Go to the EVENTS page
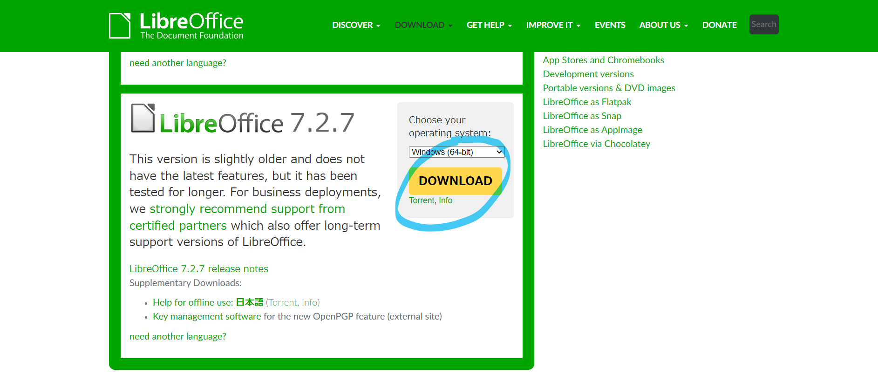 (x=610, y=25)
